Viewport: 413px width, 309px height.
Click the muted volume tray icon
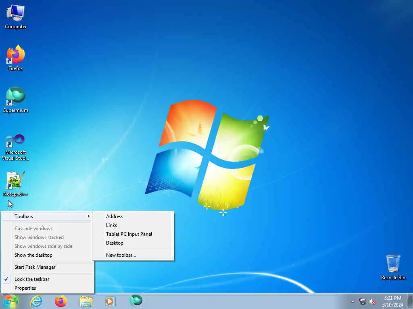tap(372, 302)
